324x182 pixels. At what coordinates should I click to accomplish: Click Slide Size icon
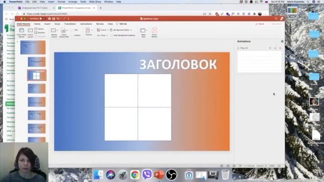143,30
